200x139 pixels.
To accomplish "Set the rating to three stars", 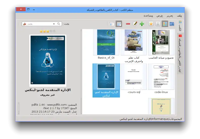I will (48, 31).
